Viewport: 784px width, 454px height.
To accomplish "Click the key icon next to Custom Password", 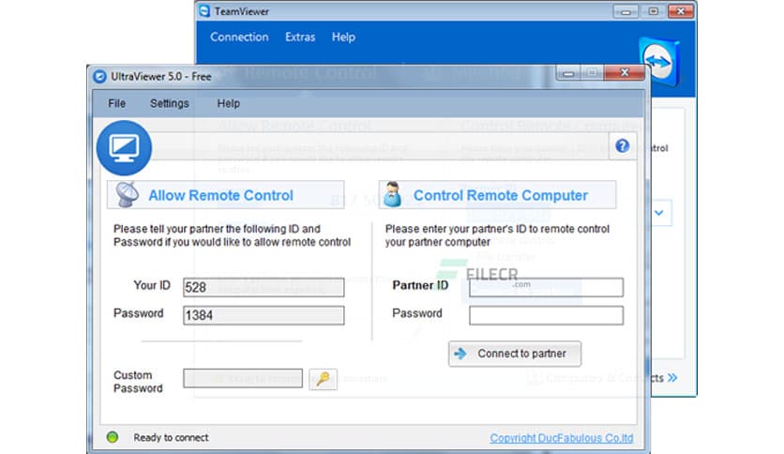I will [x=323, y=379].
